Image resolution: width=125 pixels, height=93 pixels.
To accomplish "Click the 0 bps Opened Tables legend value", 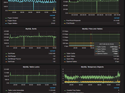I will 117,61.
